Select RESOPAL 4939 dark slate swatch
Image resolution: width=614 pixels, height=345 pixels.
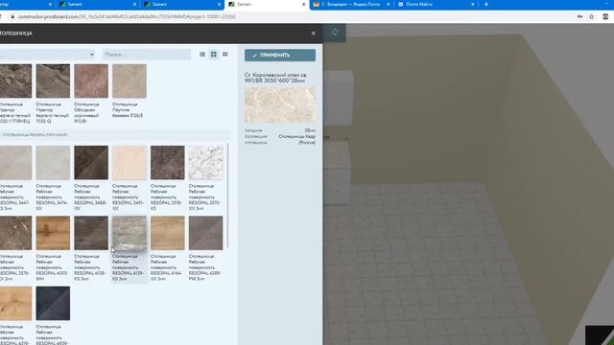pos(53,303)
